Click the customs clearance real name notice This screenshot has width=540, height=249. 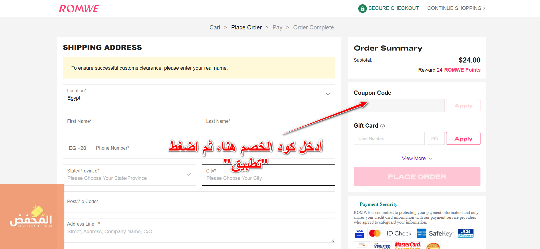199,68
